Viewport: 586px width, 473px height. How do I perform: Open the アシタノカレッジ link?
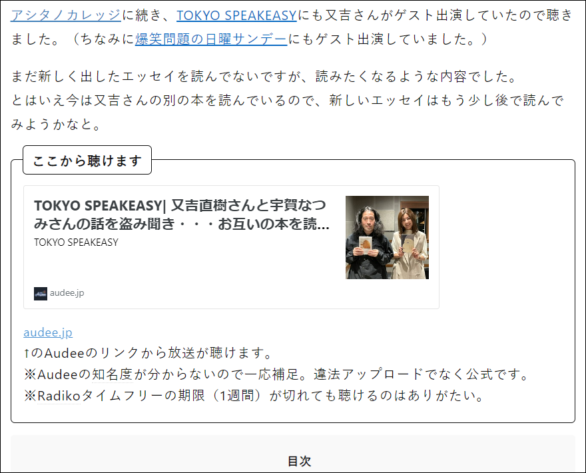coord(66,15)
